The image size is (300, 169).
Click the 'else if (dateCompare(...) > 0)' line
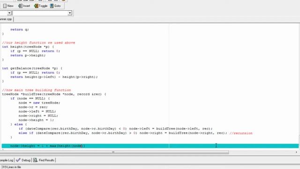click(x=123, y=133)
